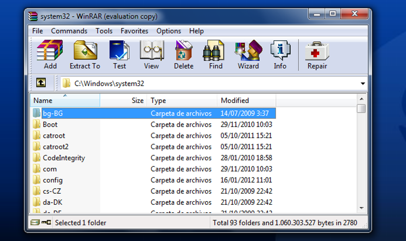
Task: Sort list by Size column header
Action: tap(137, 101)
